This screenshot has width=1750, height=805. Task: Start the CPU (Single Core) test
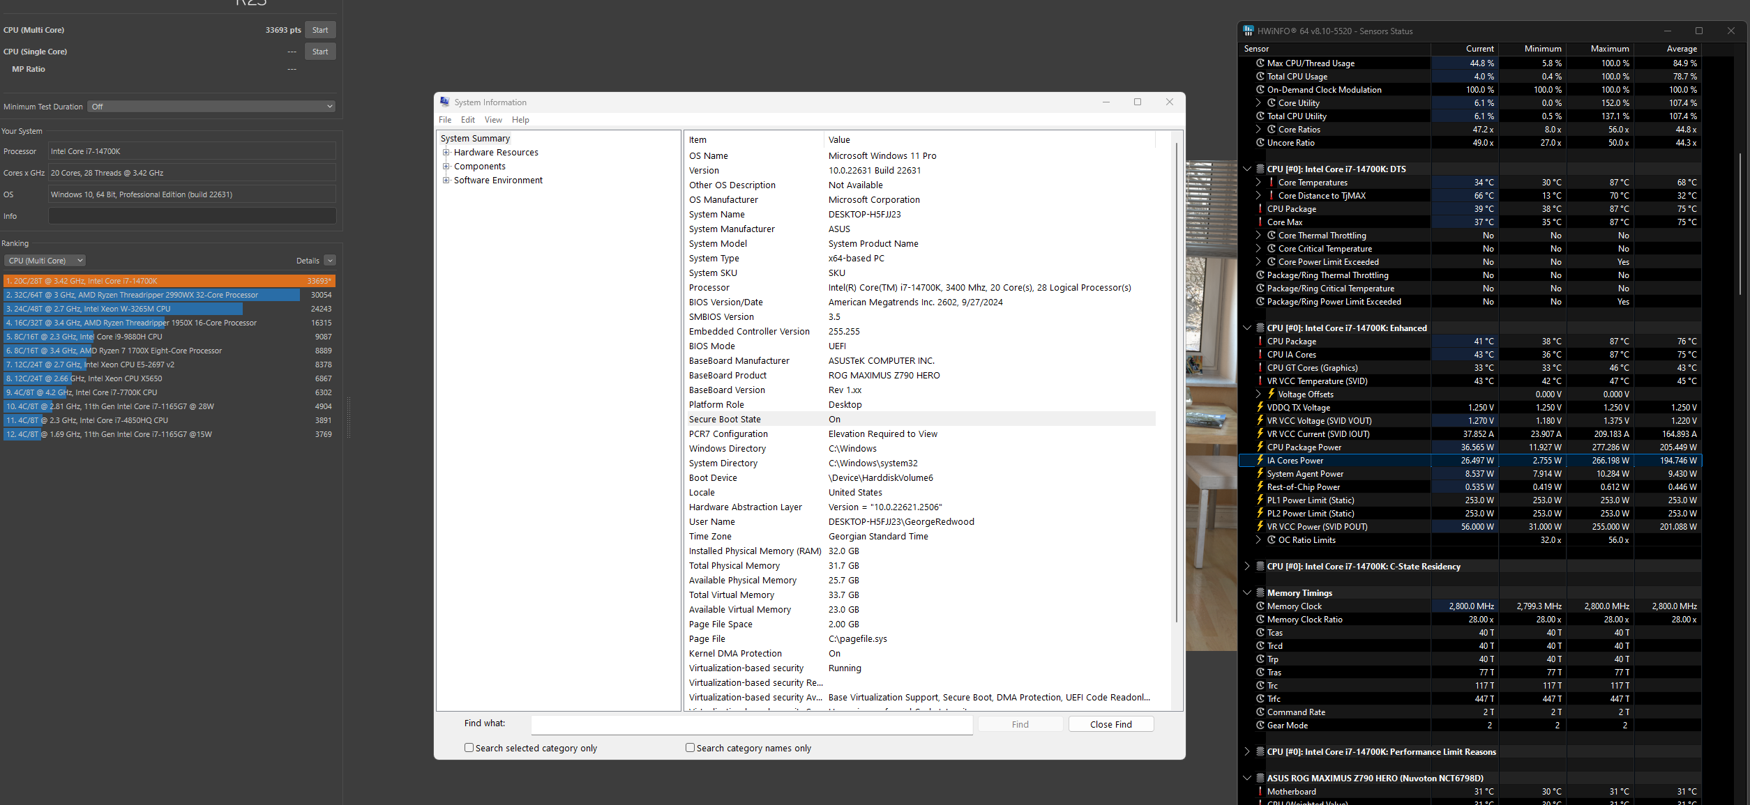coord(320,52)
